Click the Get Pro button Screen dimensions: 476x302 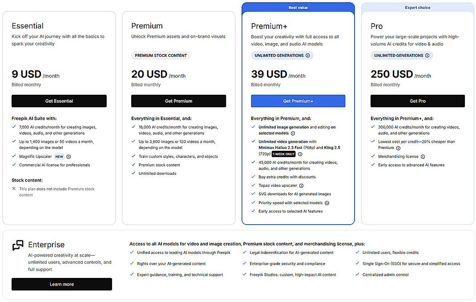pyautogui.click(x=417, y=101)
